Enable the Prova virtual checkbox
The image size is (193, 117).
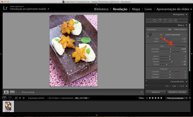coord(20,92)
